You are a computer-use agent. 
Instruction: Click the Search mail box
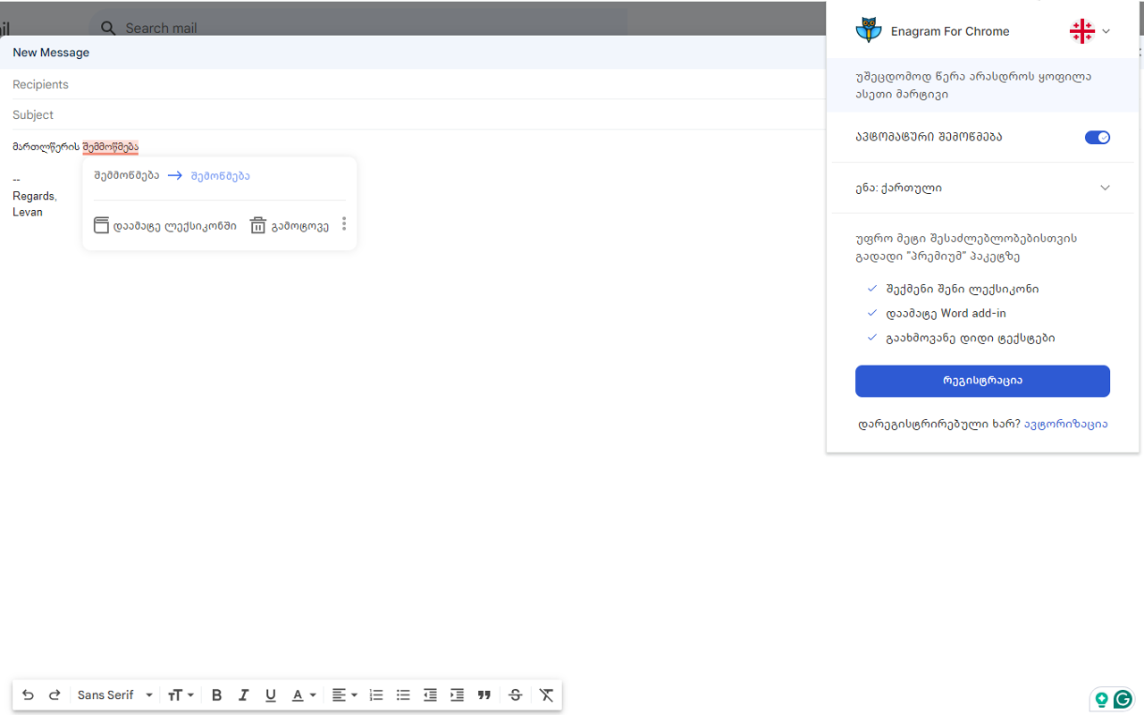[x=359, y=28]
